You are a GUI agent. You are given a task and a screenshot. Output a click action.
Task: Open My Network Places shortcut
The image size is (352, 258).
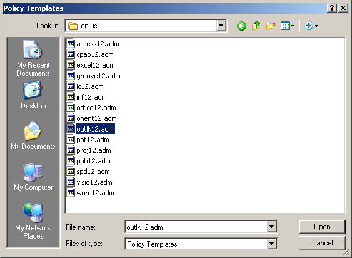coord(33,221)
